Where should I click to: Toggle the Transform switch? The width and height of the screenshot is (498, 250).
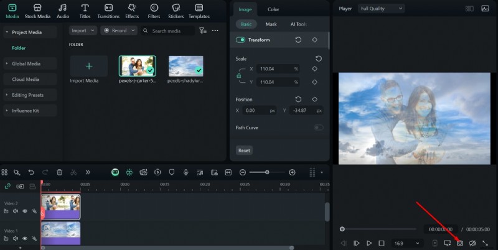click(x=241, y=40)
